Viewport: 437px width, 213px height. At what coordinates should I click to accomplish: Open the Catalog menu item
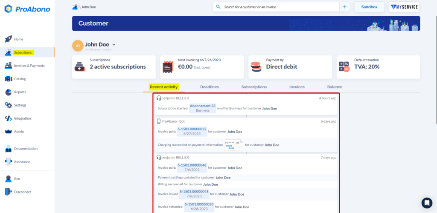[20, 79]
